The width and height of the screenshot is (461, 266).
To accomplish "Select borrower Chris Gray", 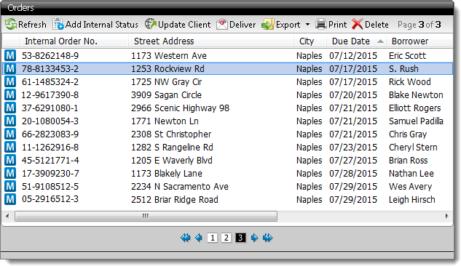I will 408,134.
